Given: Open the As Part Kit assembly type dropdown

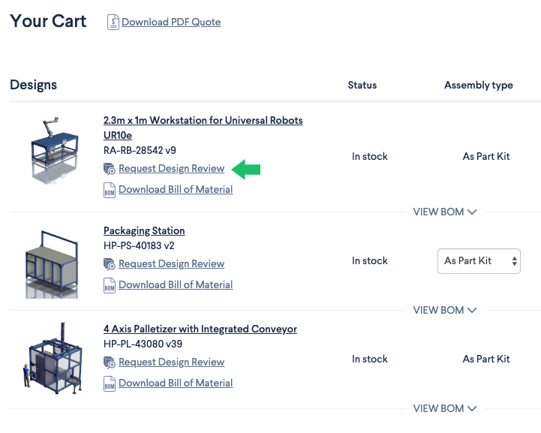Looking at the screenshot, I should 479,261.
